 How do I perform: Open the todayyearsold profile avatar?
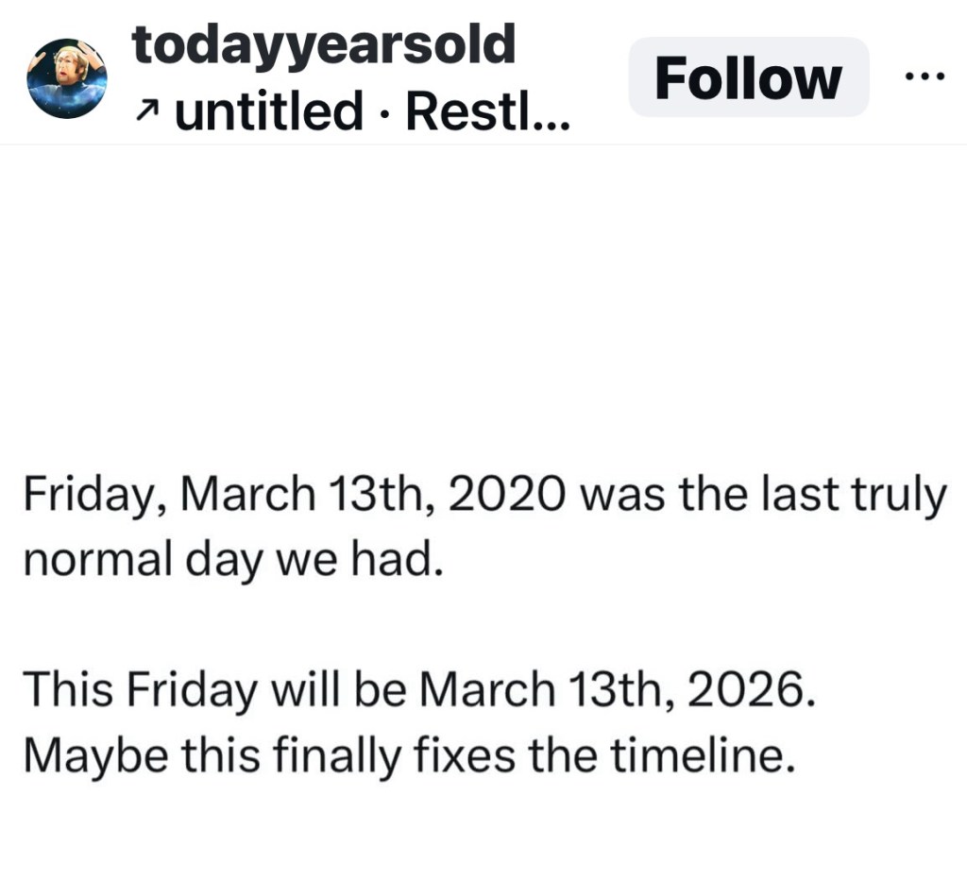pyautogui.click(x=66, y=78)
